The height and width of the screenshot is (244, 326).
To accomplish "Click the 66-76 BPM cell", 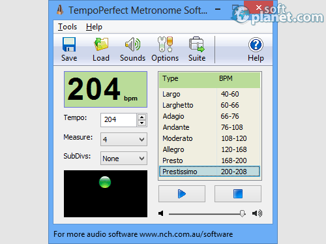I will 230,116.
